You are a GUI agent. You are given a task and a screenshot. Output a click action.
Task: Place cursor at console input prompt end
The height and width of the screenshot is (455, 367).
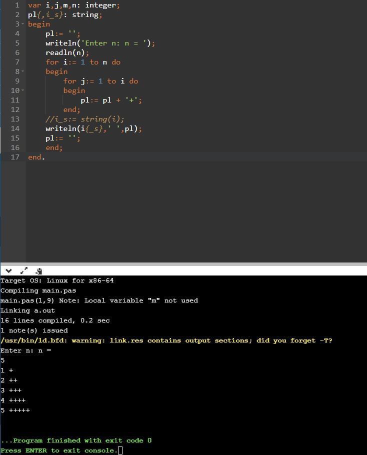coord(120,450)
